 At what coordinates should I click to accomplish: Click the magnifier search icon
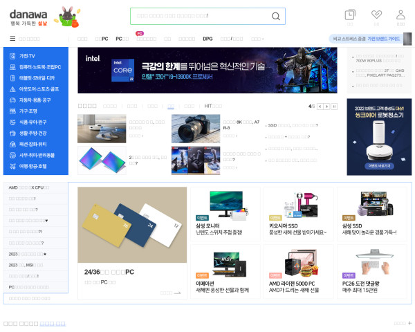(x=276, y=17)
